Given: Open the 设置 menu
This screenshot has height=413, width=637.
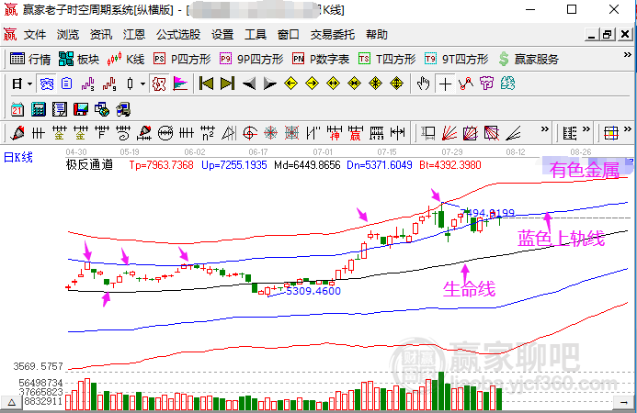Looking at the screenshot, I should point(222,35).
